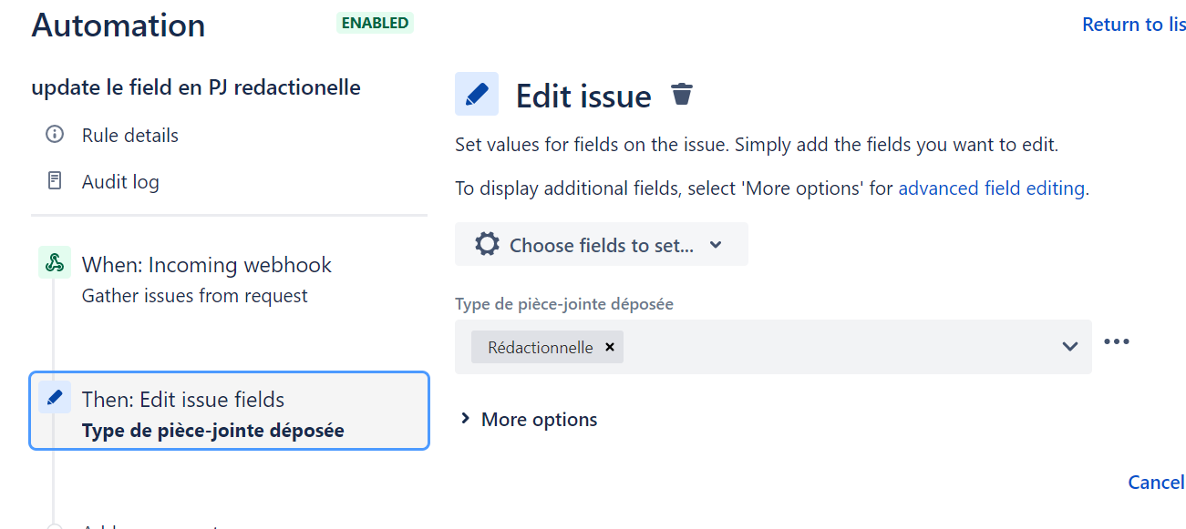The image size is (1186, 529).
Task: Expand the Type de pièce-jointe déposée value dropdown
Action: coord(1068,347)
